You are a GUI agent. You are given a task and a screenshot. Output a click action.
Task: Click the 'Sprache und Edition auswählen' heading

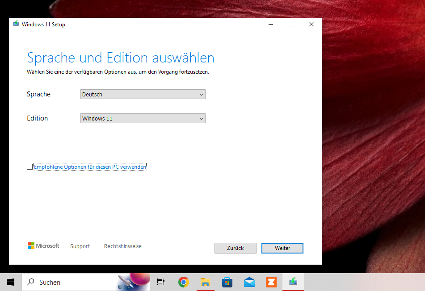coord(121,58)
